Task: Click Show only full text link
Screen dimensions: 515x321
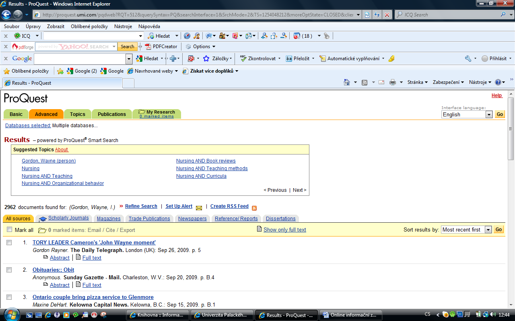Action: [x=285, y=230]
